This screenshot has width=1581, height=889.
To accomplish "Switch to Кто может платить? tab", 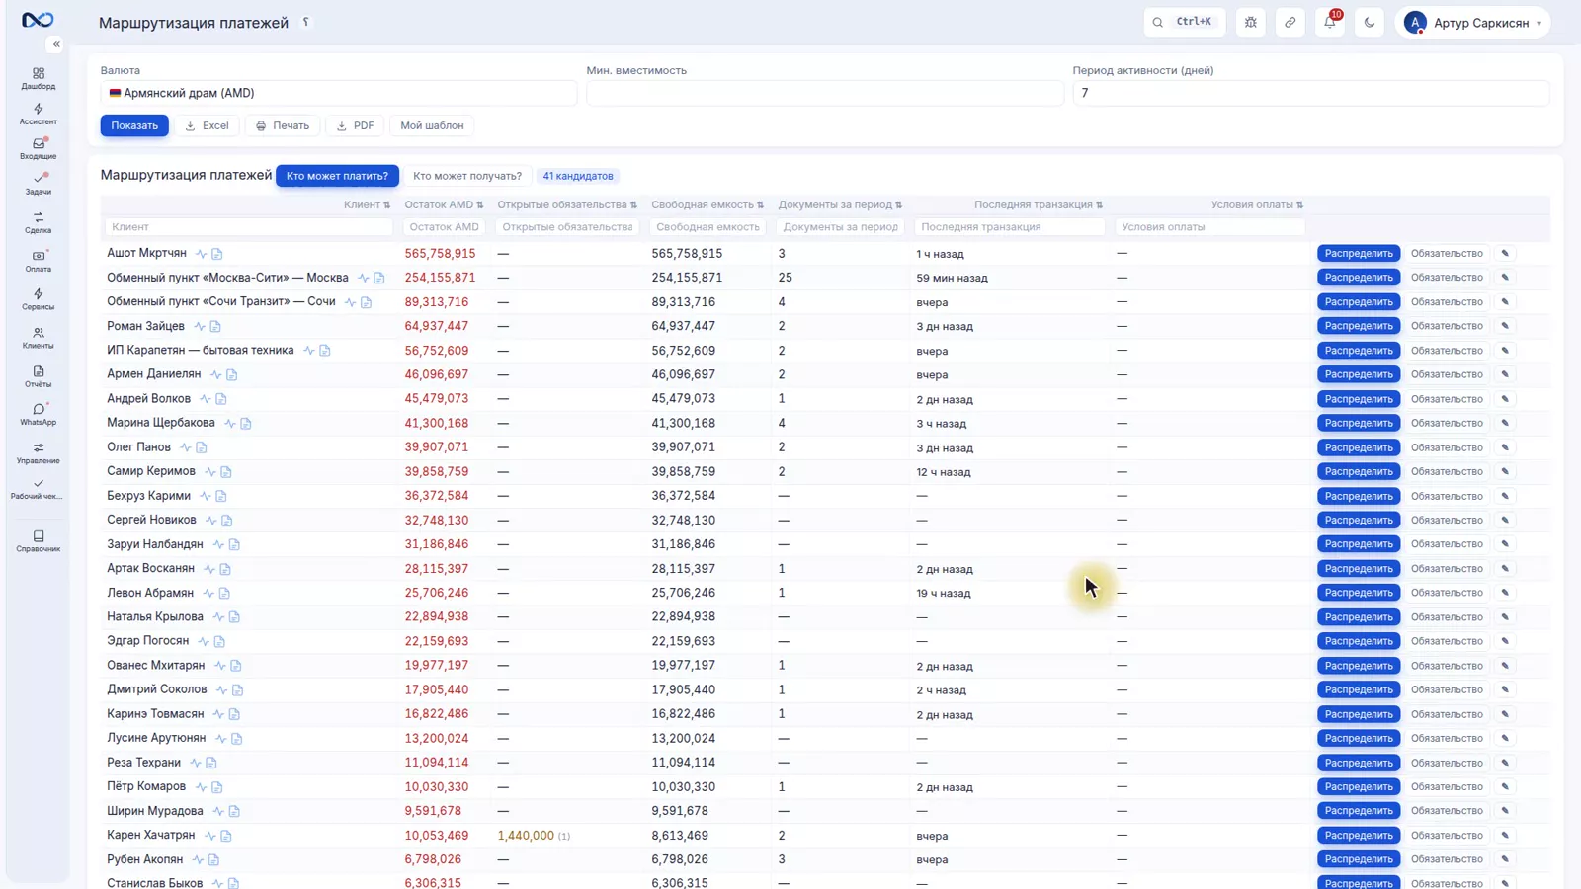I will tap(337, 176).
